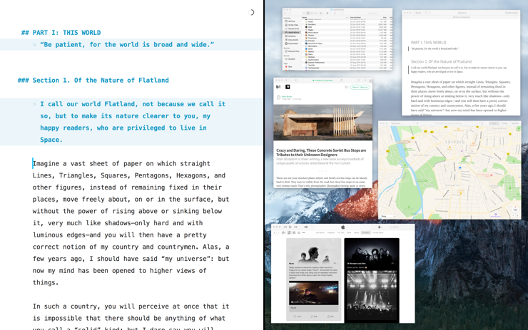Switch Maps to Transit view
This screenshot has width=528, height=330.
[504, 123]
